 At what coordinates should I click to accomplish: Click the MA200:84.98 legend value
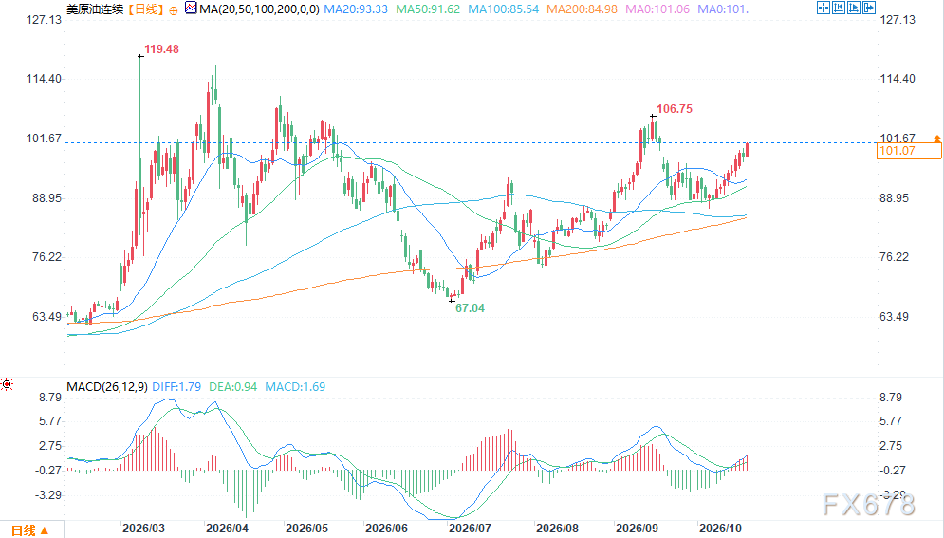point(582,9)
